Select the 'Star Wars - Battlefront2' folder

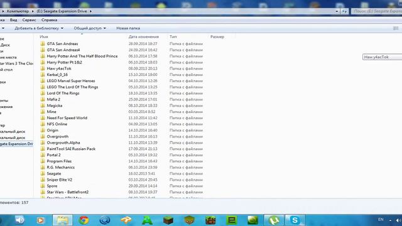pyautogui.click(x=68, y=192)
